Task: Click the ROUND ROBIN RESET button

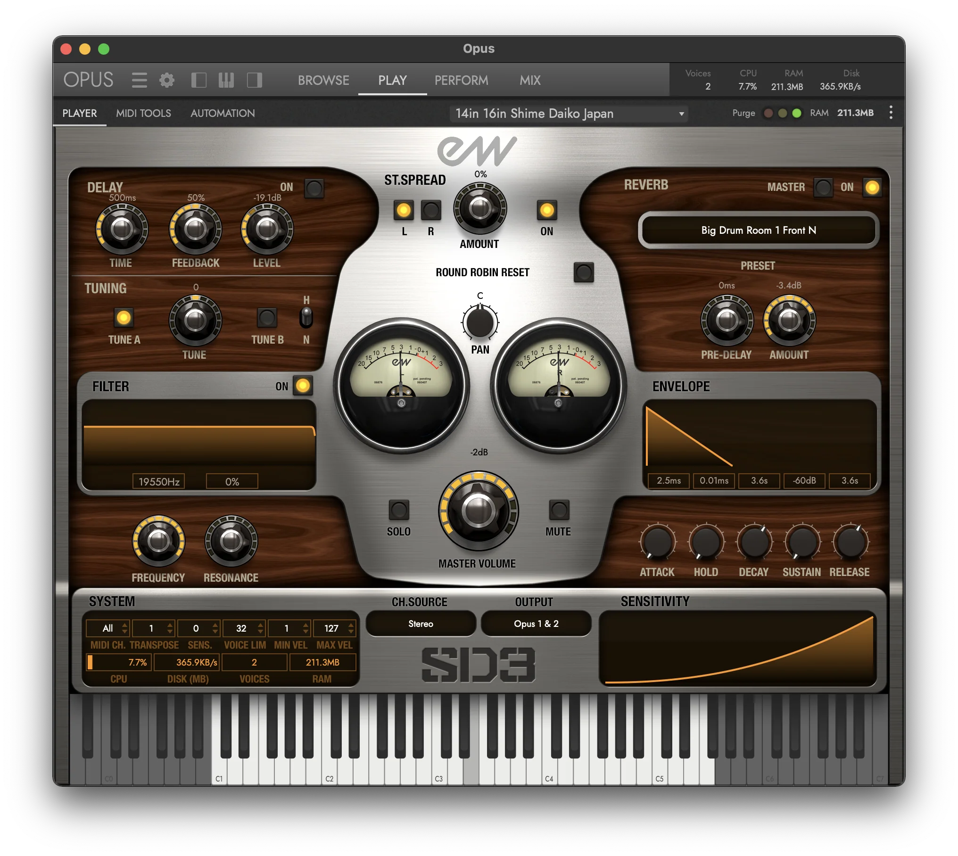Action: pyautogui.click(x=584, y=272)
